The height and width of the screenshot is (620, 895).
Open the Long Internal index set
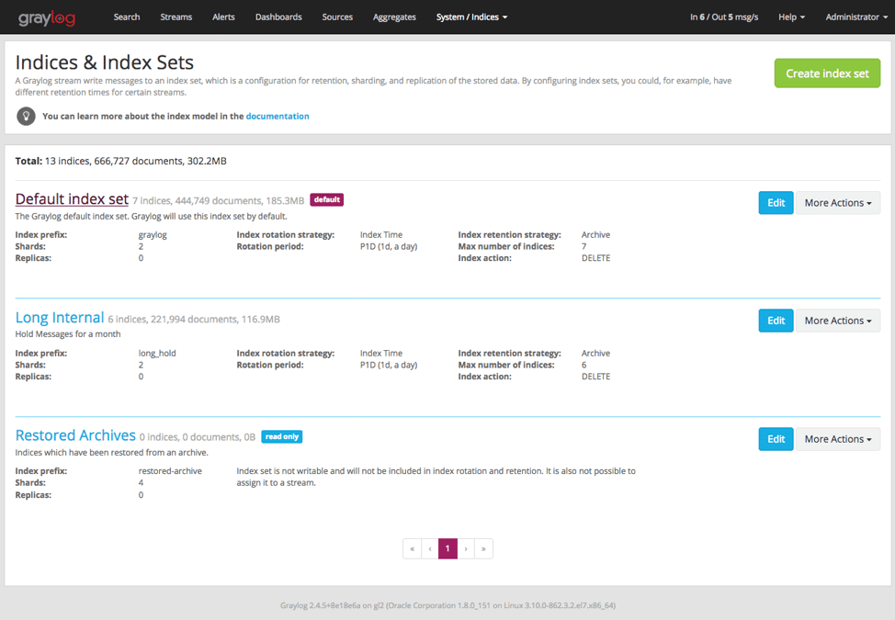pyautogui.click(x=59, y=318)
